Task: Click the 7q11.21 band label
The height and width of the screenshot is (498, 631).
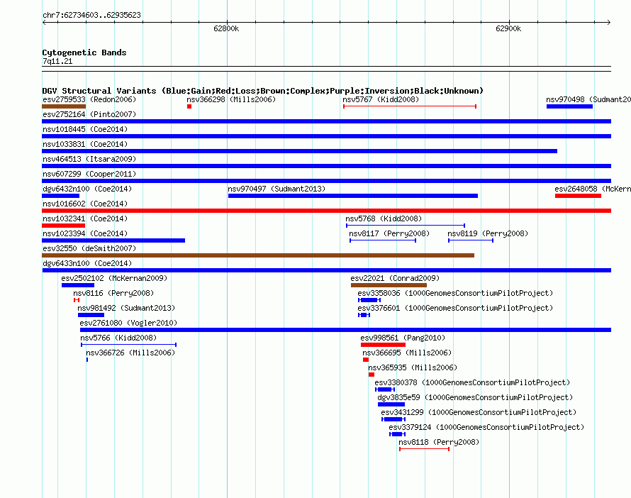Action: coord(57,61)
